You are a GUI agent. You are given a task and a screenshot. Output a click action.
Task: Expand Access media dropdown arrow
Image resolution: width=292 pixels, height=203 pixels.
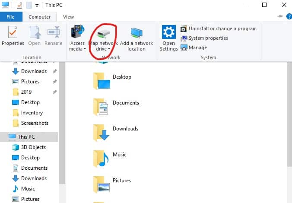(x=85, y=49)
